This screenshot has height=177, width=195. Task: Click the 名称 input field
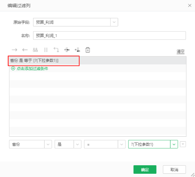[x=110, y=35]
